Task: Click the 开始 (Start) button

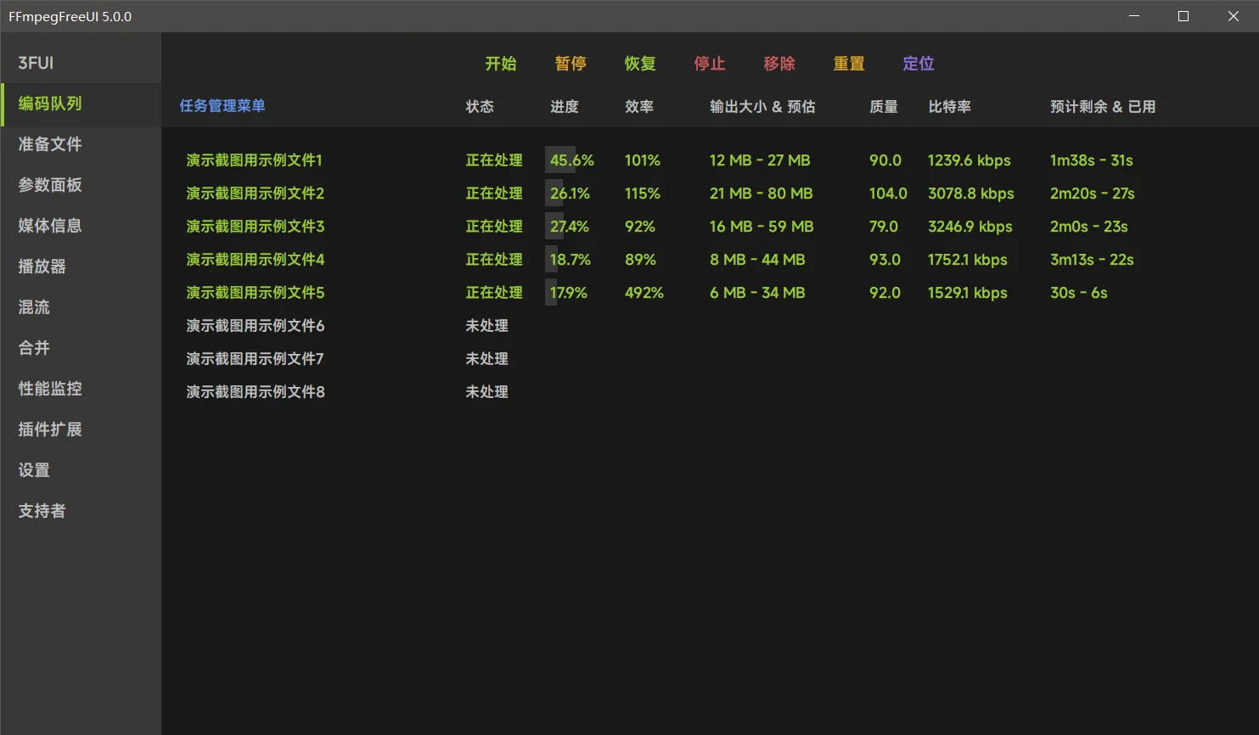Action: click(x=500, y=64)
